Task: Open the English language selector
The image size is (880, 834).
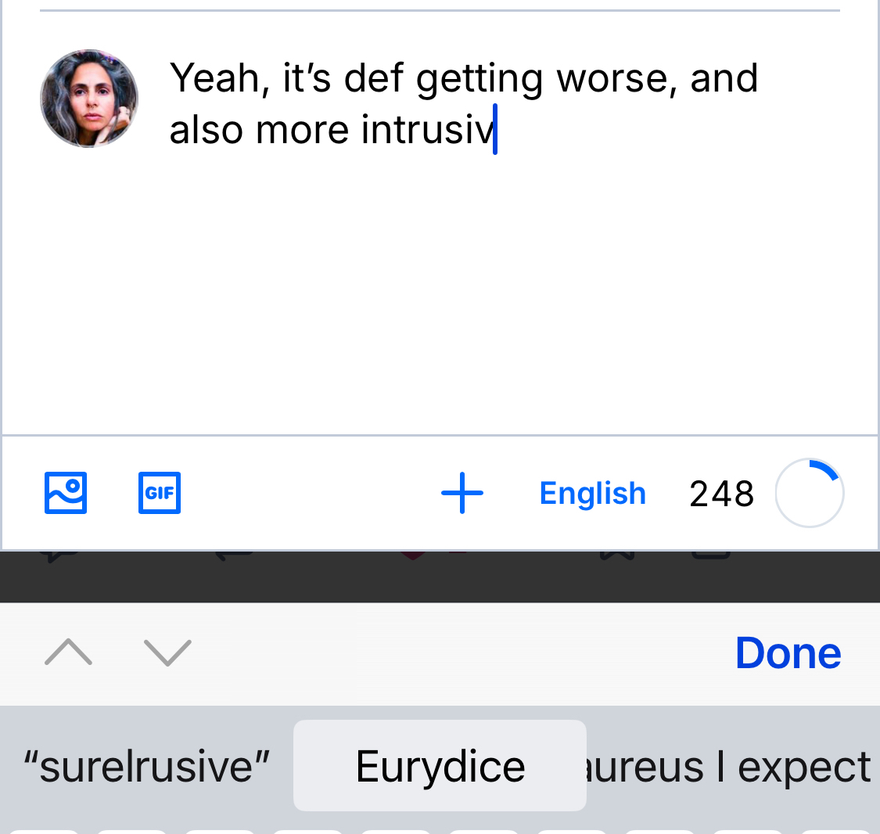Action: 592,494
